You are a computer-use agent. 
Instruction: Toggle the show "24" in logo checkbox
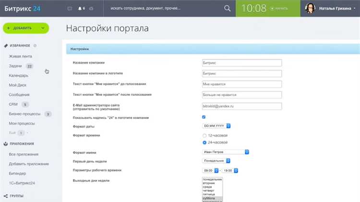tap(204, 117)
